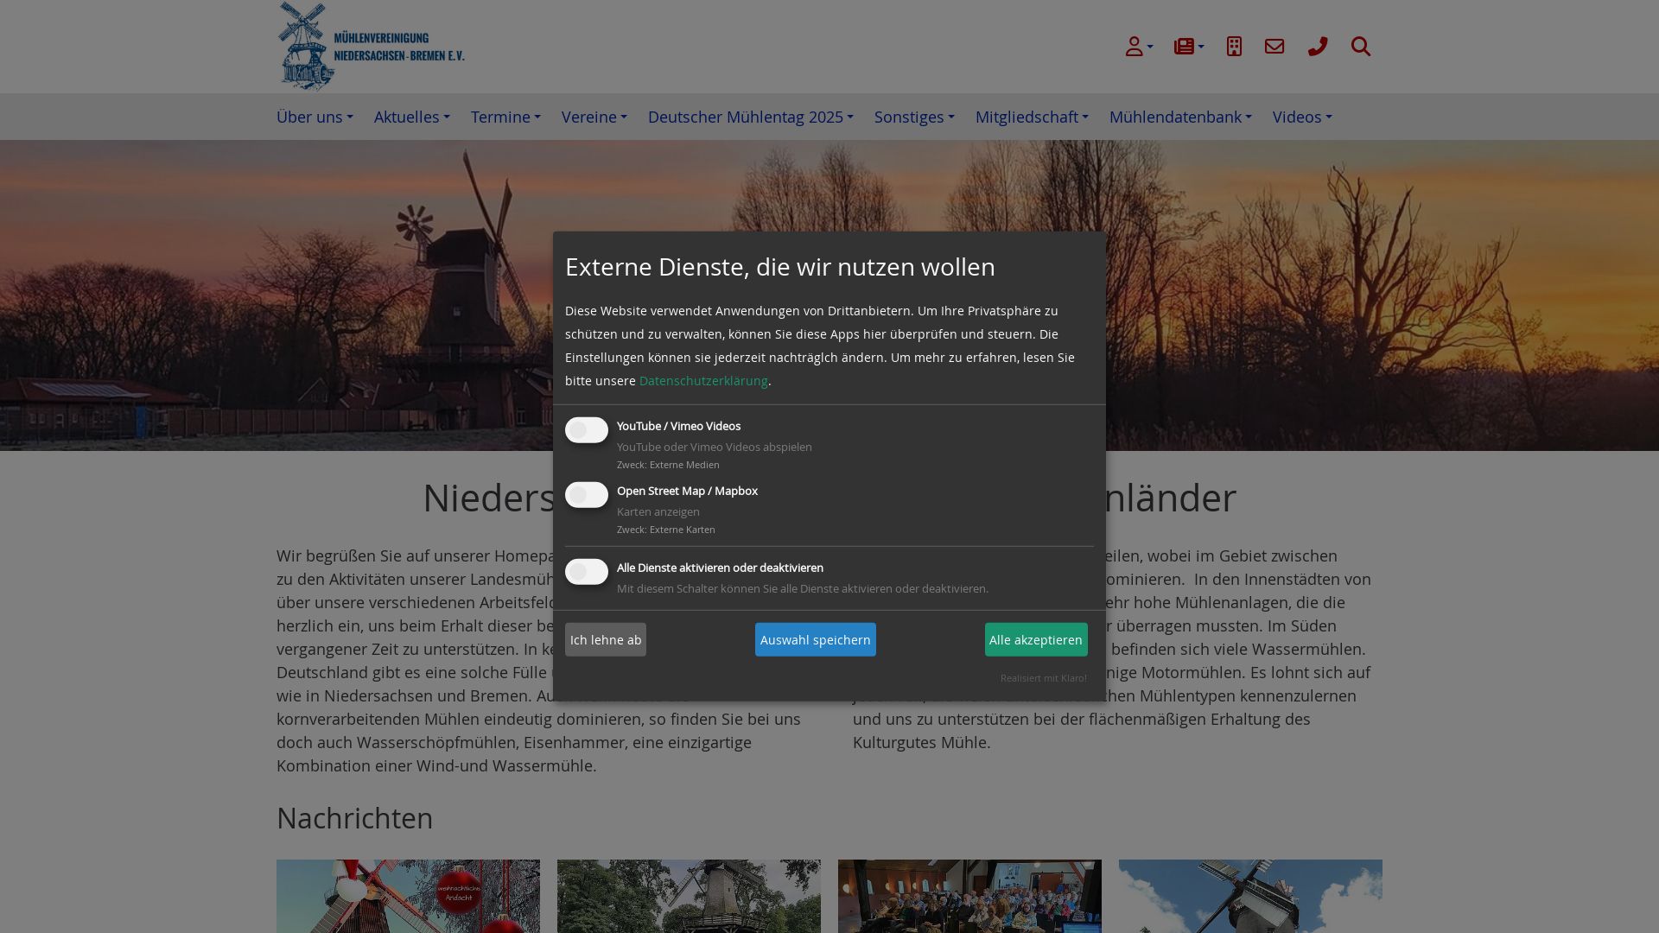
Task: Click the phone icon in header
Action: [x=1318, y=47]
